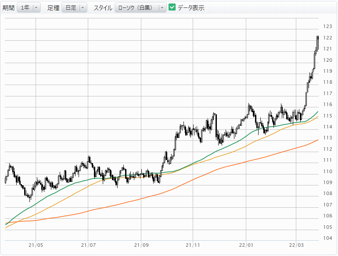The image size is (338, 256).
Task: Click the 120 price axis label
Action: [x=327, y=60]
